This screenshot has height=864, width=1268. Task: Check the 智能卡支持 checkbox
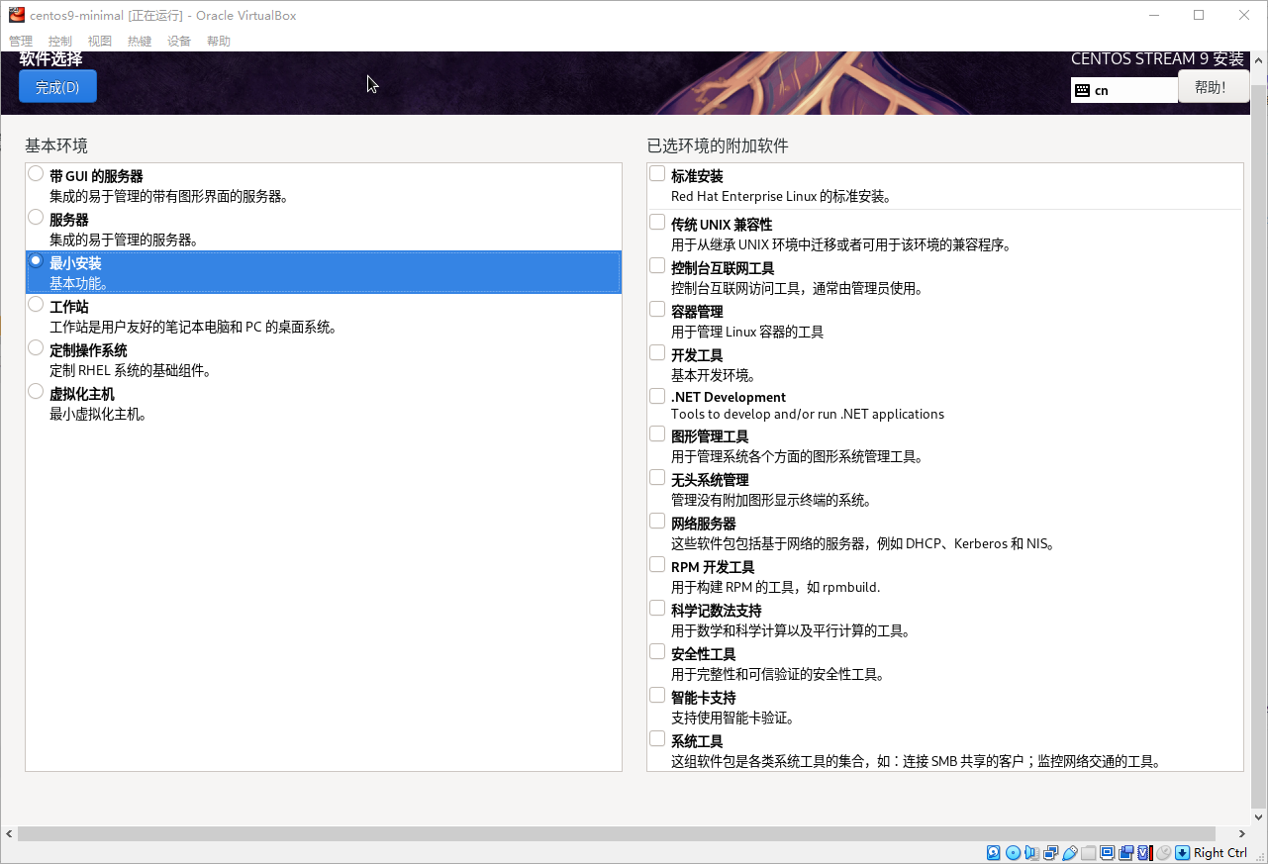coord(657,696)
